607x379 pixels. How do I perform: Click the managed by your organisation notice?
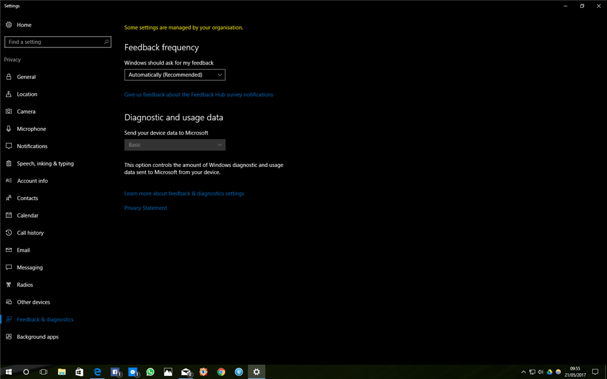click(x=184, y=27)
